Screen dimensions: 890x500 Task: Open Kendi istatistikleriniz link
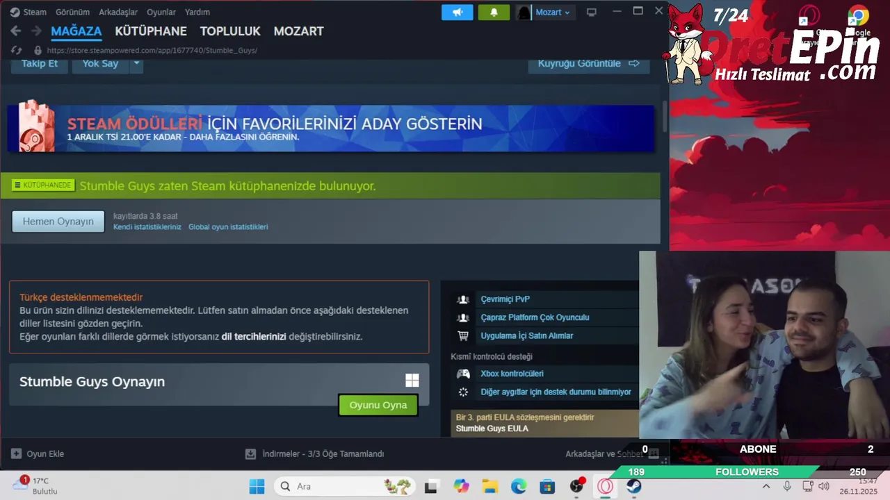pyautogui.click(x=147, y=227)
